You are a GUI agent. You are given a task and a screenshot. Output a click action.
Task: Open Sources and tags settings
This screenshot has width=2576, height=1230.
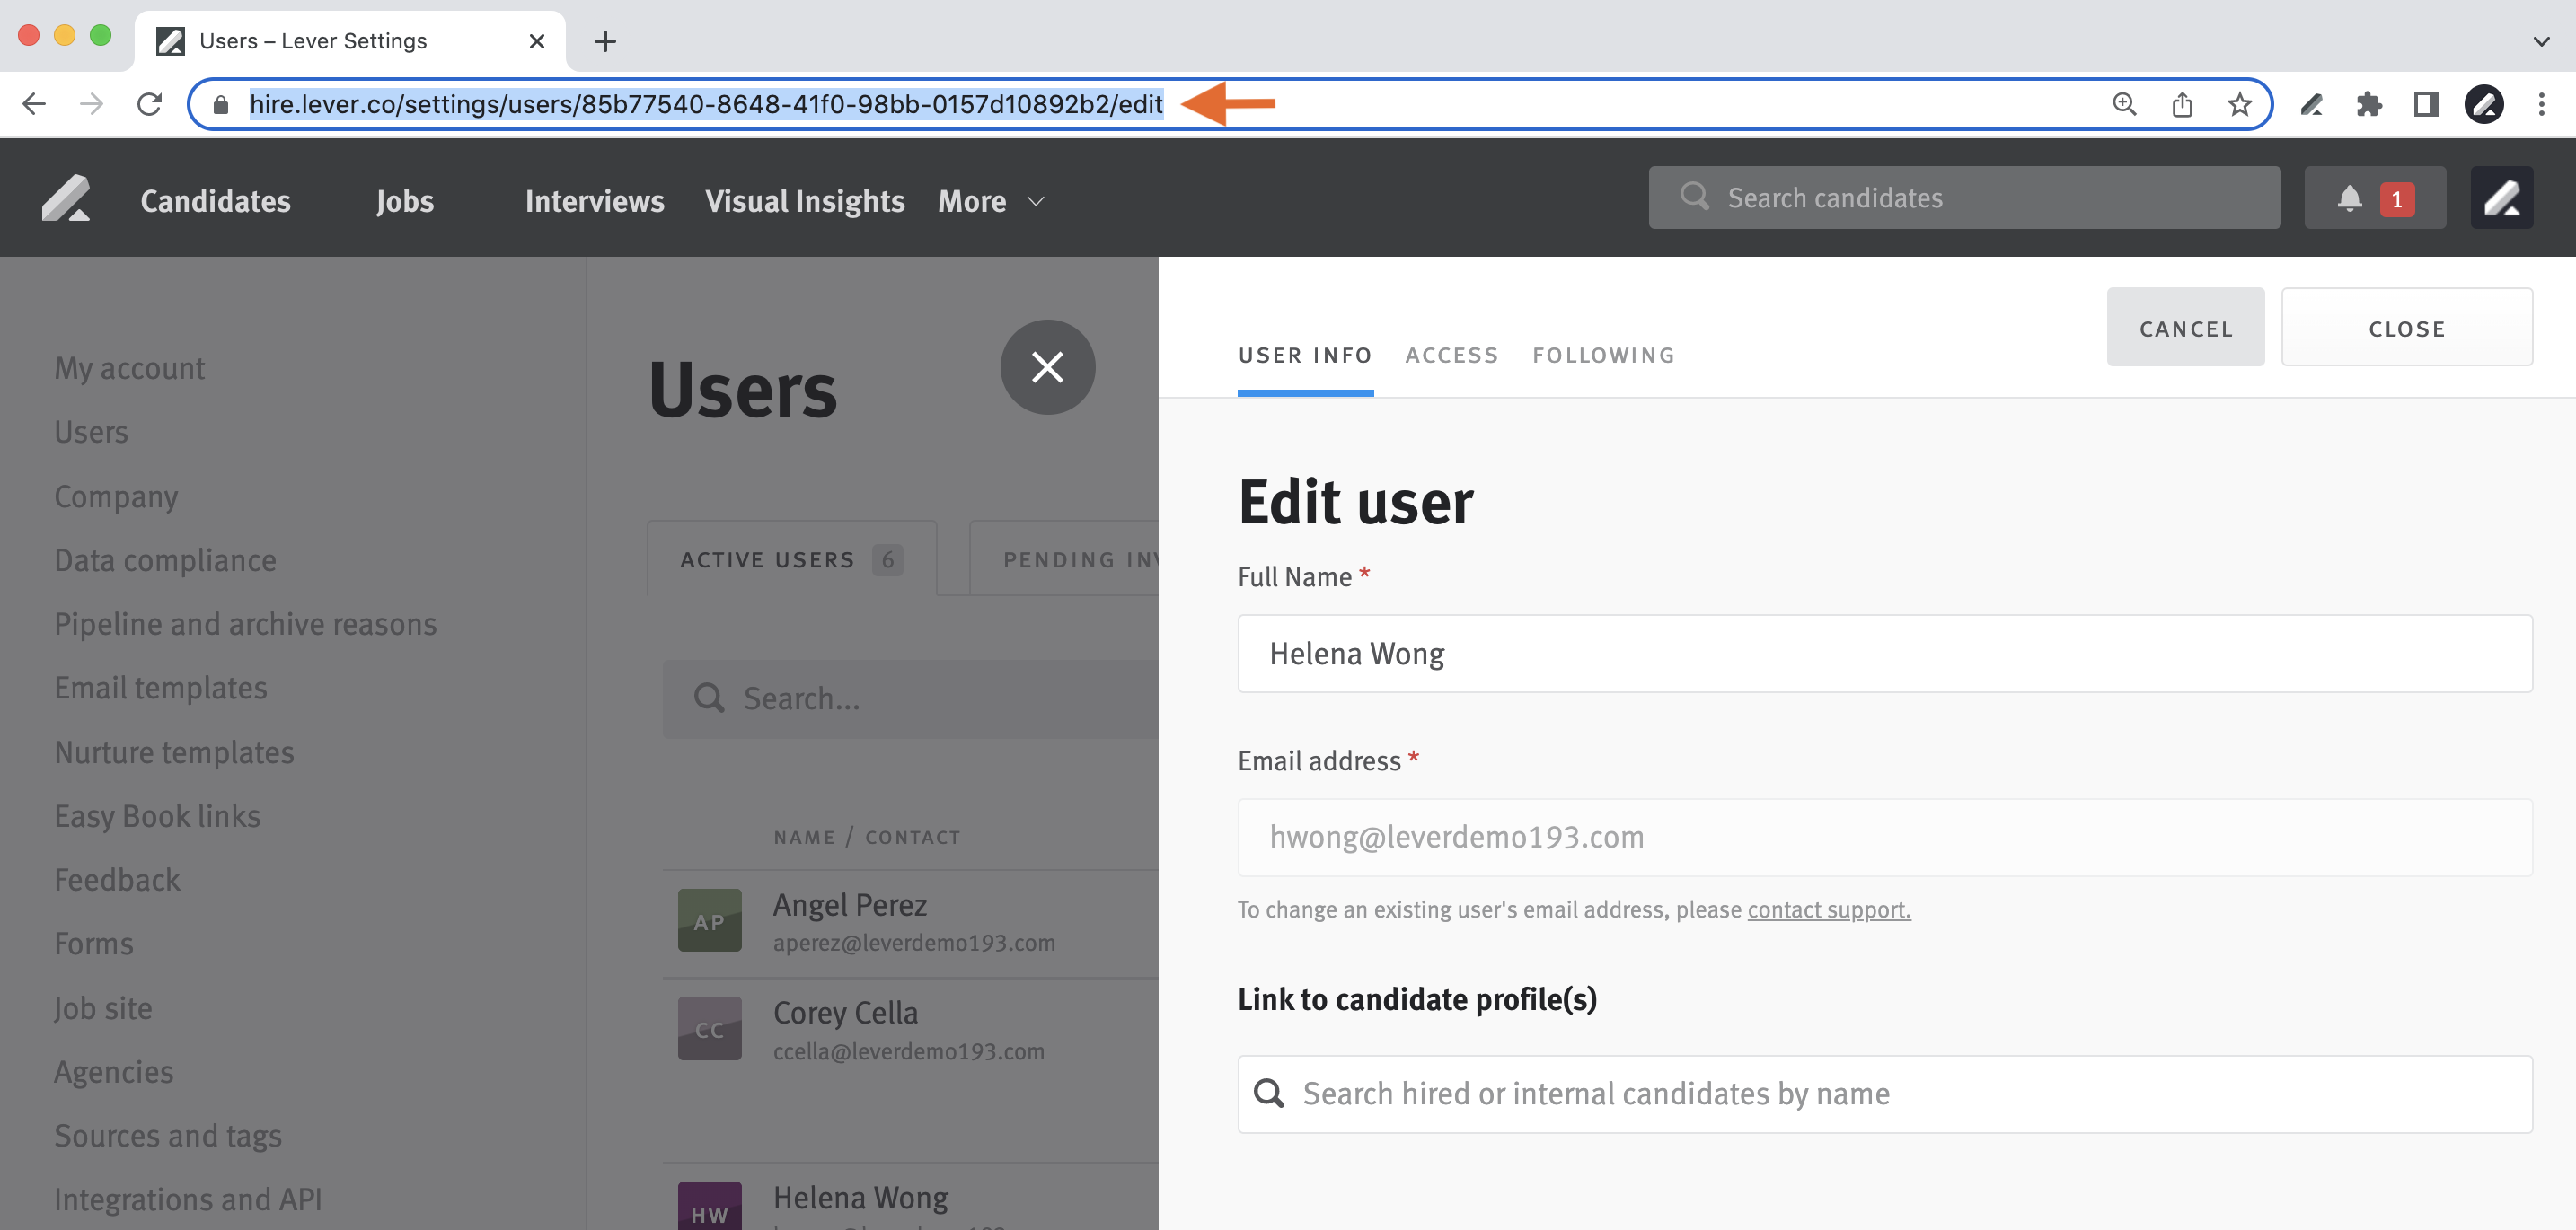coord(168,1136)
